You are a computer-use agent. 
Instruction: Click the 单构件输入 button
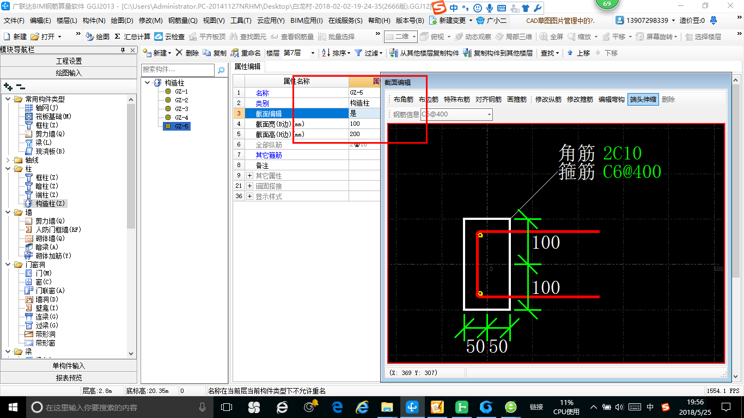[69, 366]
